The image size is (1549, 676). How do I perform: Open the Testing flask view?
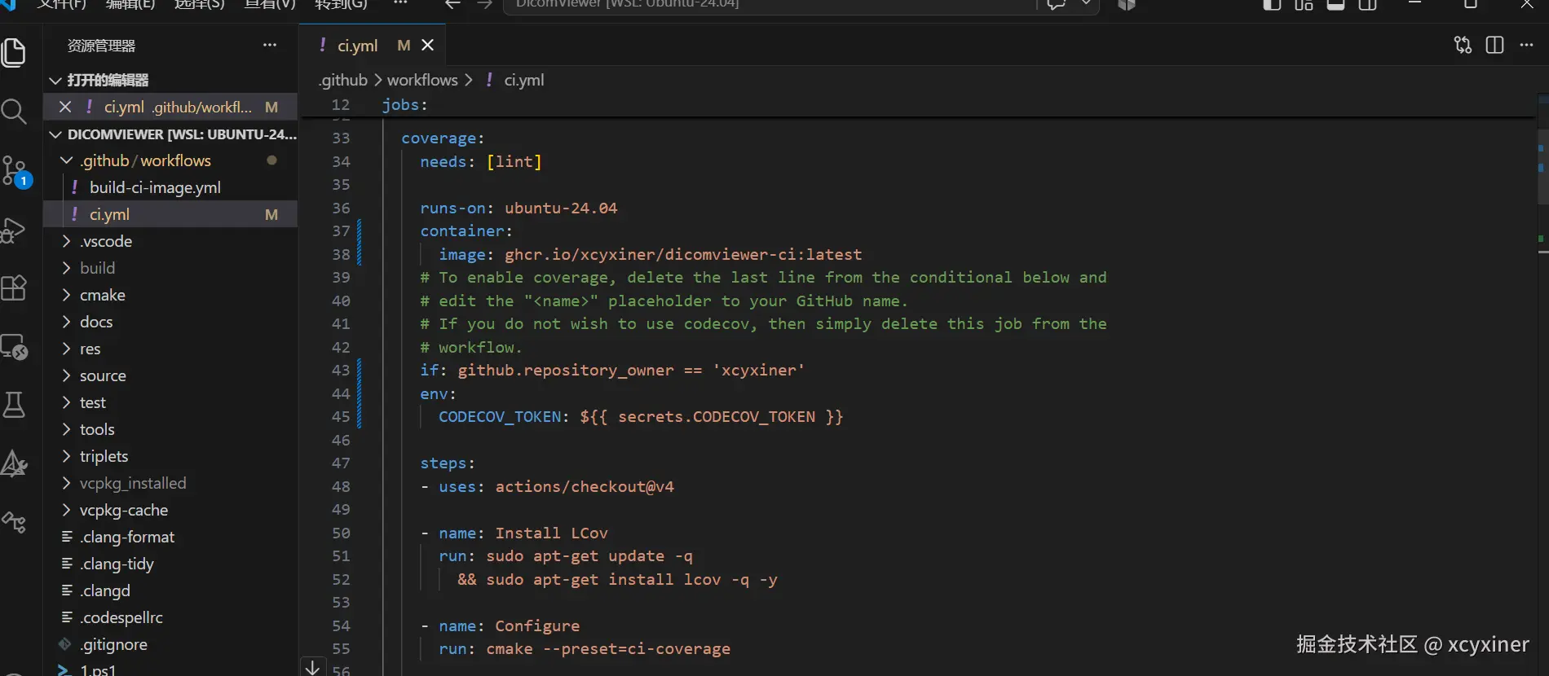coord(15,405)
